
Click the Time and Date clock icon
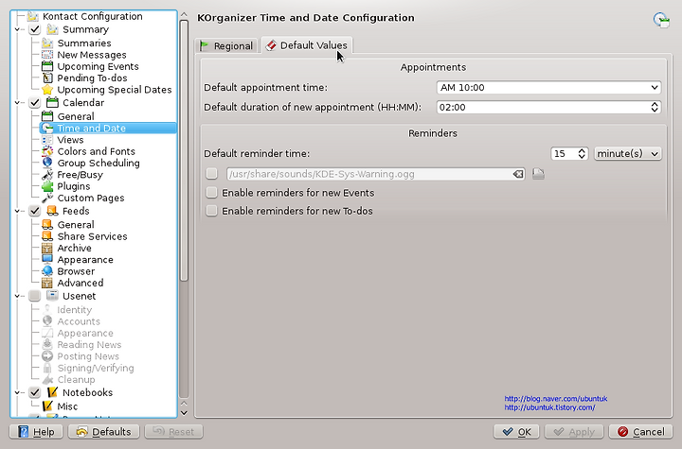click(x=47, y=129)
